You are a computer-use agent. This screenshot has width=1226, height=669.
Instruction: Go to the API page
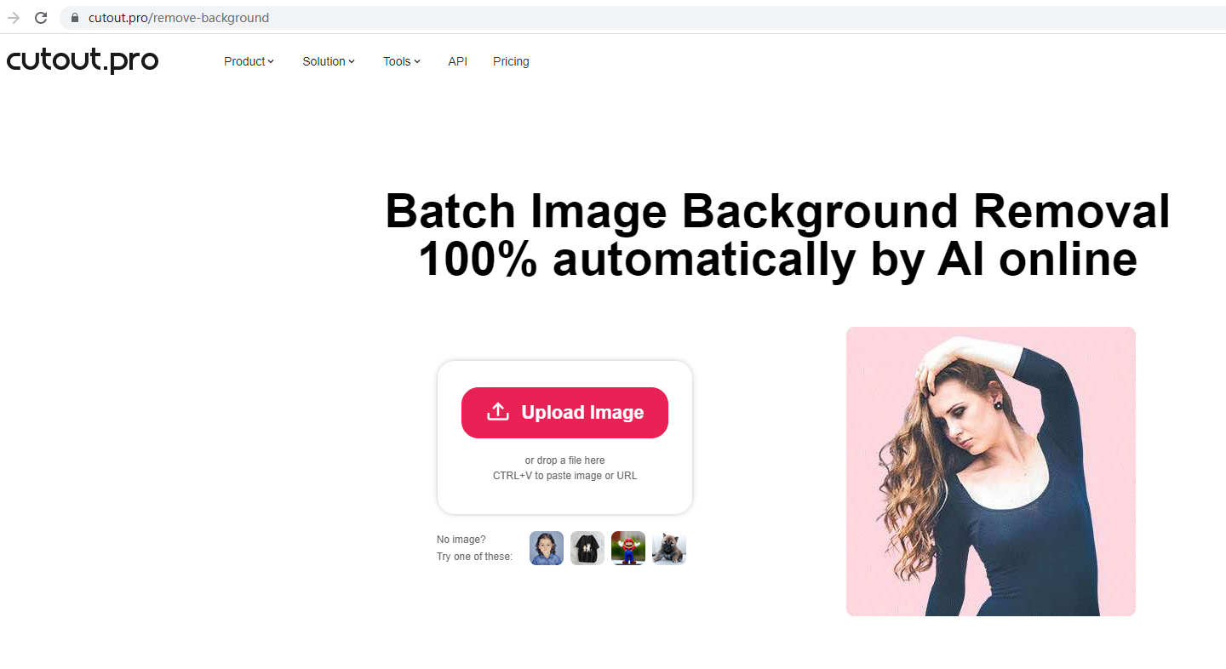coord(457,60)
